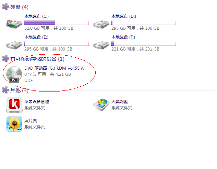Select the DVD drive (G:) disc icon
217x169 pixels.
(14, 74)
